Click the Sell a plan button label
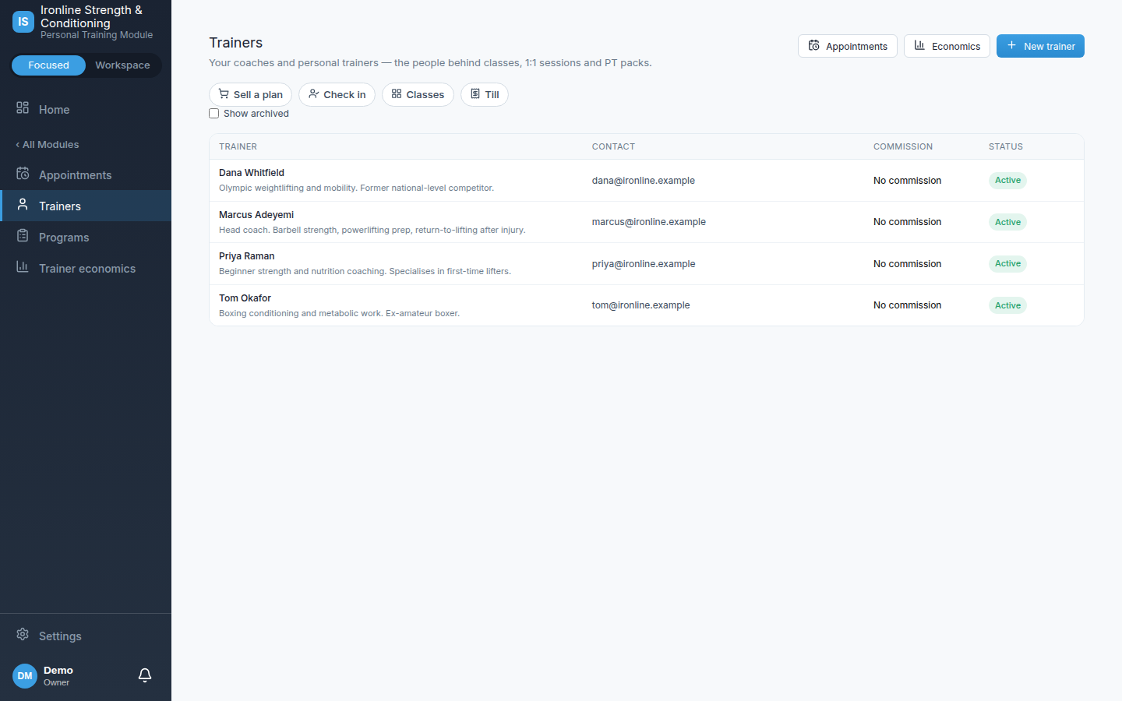 point(258,95)
